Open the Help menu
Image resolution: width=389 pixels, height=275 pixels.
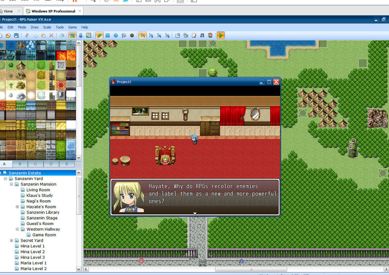point(85,27)
